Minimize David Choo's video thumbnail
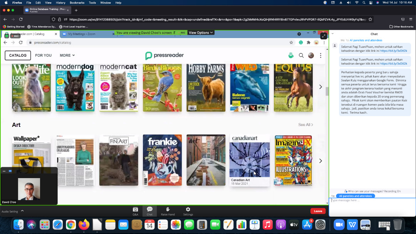The height and width of the screenshot is (234, 416). 4,171
